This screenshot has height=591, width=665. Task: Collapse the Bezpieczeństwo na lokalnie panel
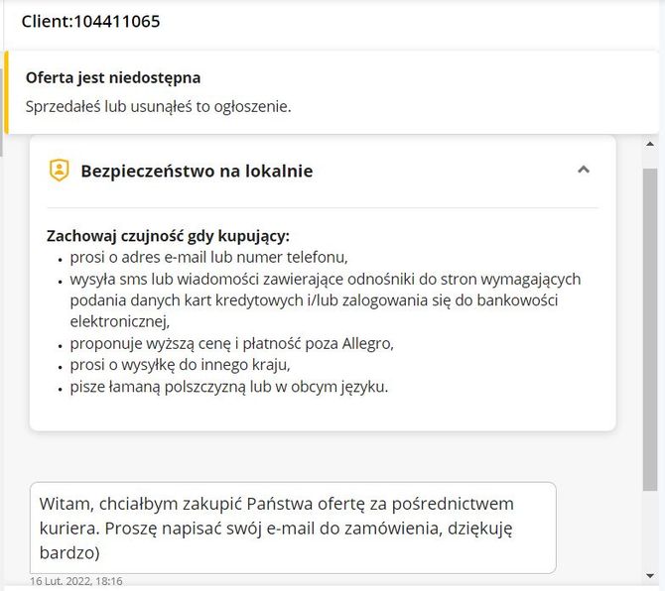584,170
